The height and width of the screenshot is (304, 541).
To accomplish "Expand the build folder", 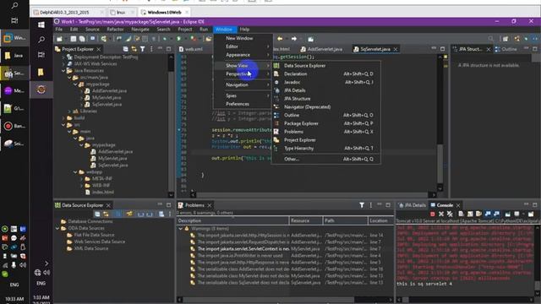I will [63, 118].
